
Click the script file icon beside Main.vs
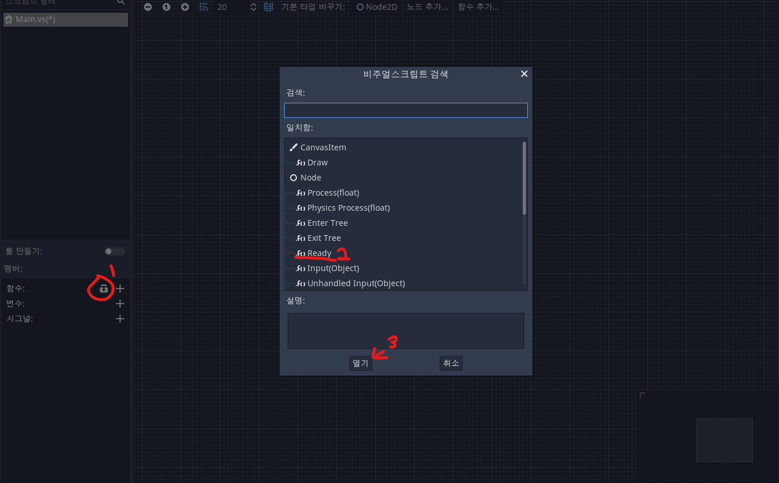[x=9, y=20]
